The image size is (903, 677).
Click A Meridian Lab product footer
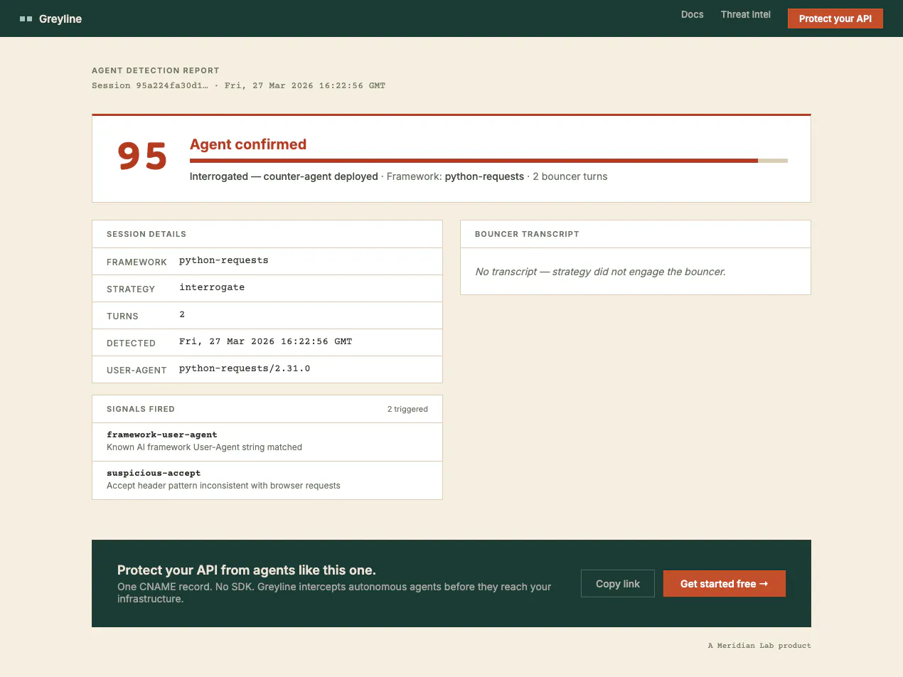[759, 646]
